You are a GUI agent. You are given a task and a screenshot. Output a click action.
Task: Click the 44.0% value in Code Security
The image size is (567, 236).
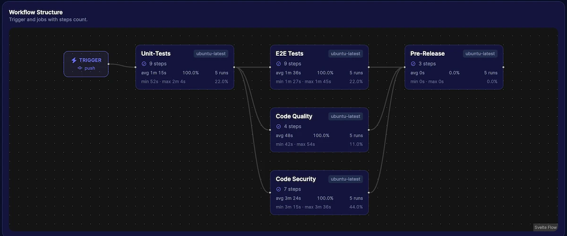pos(356,207)
